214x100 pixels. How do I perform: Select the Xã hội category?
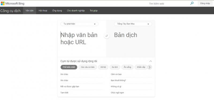click(x=103, y=67)
